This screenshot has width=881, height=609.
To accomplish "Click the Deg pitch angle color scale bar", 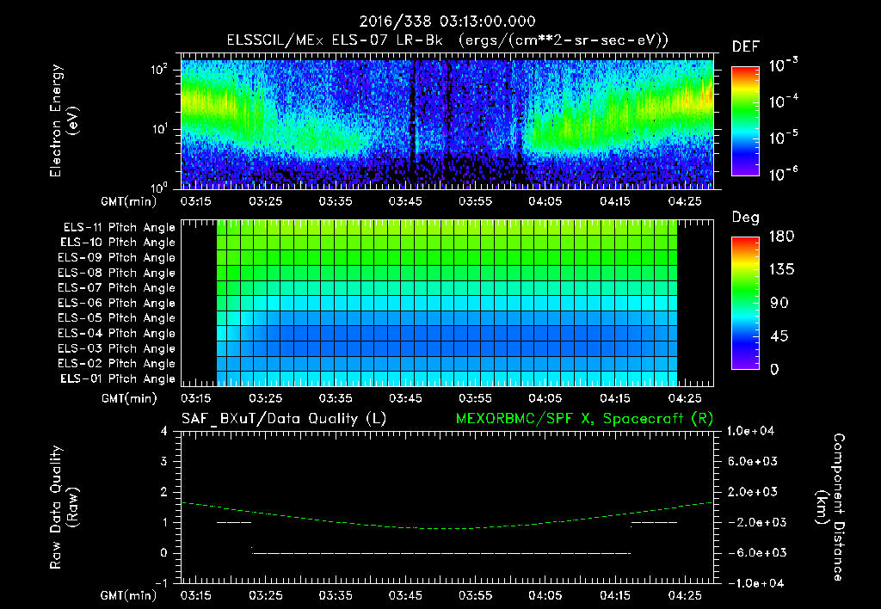I will pyautogui.click(x=745, y=303).
